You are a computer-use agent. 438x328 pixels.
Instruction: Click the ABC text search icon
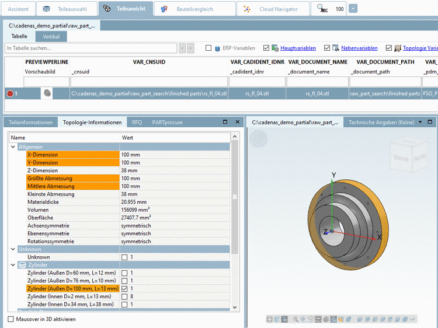click(x=322, y=9)
